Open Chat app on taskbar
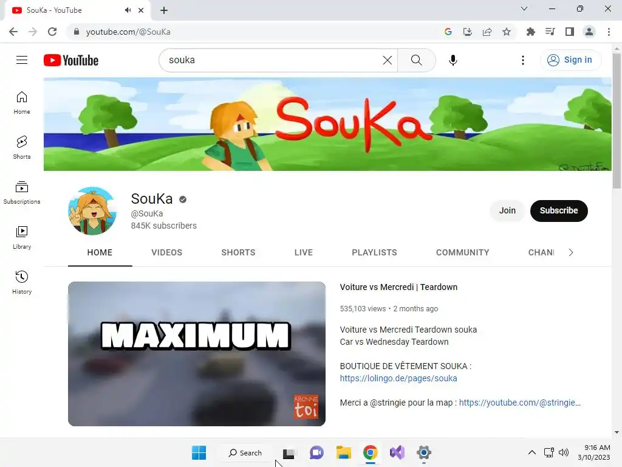 point(316,452)
